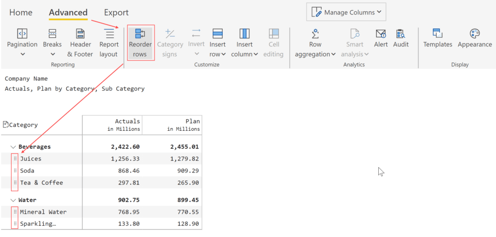This screenshot has height=237, width=496.
Task: Click the Sparkling actuals cell 133.80
Action: pyautogui.click(x=129, y=224)
